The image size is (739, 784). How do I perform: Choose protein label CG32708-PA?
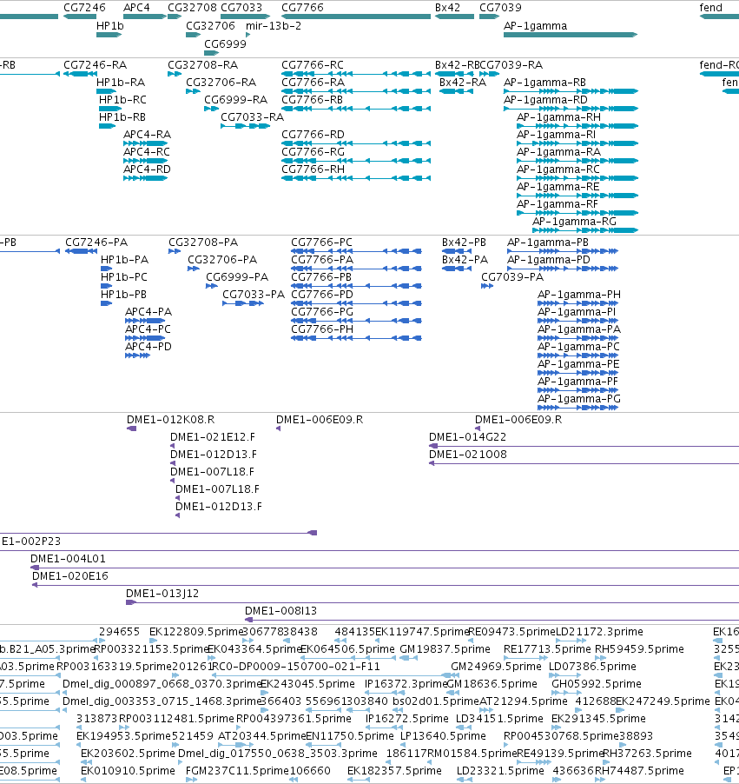pyautogui.click(x=203, y=243)
